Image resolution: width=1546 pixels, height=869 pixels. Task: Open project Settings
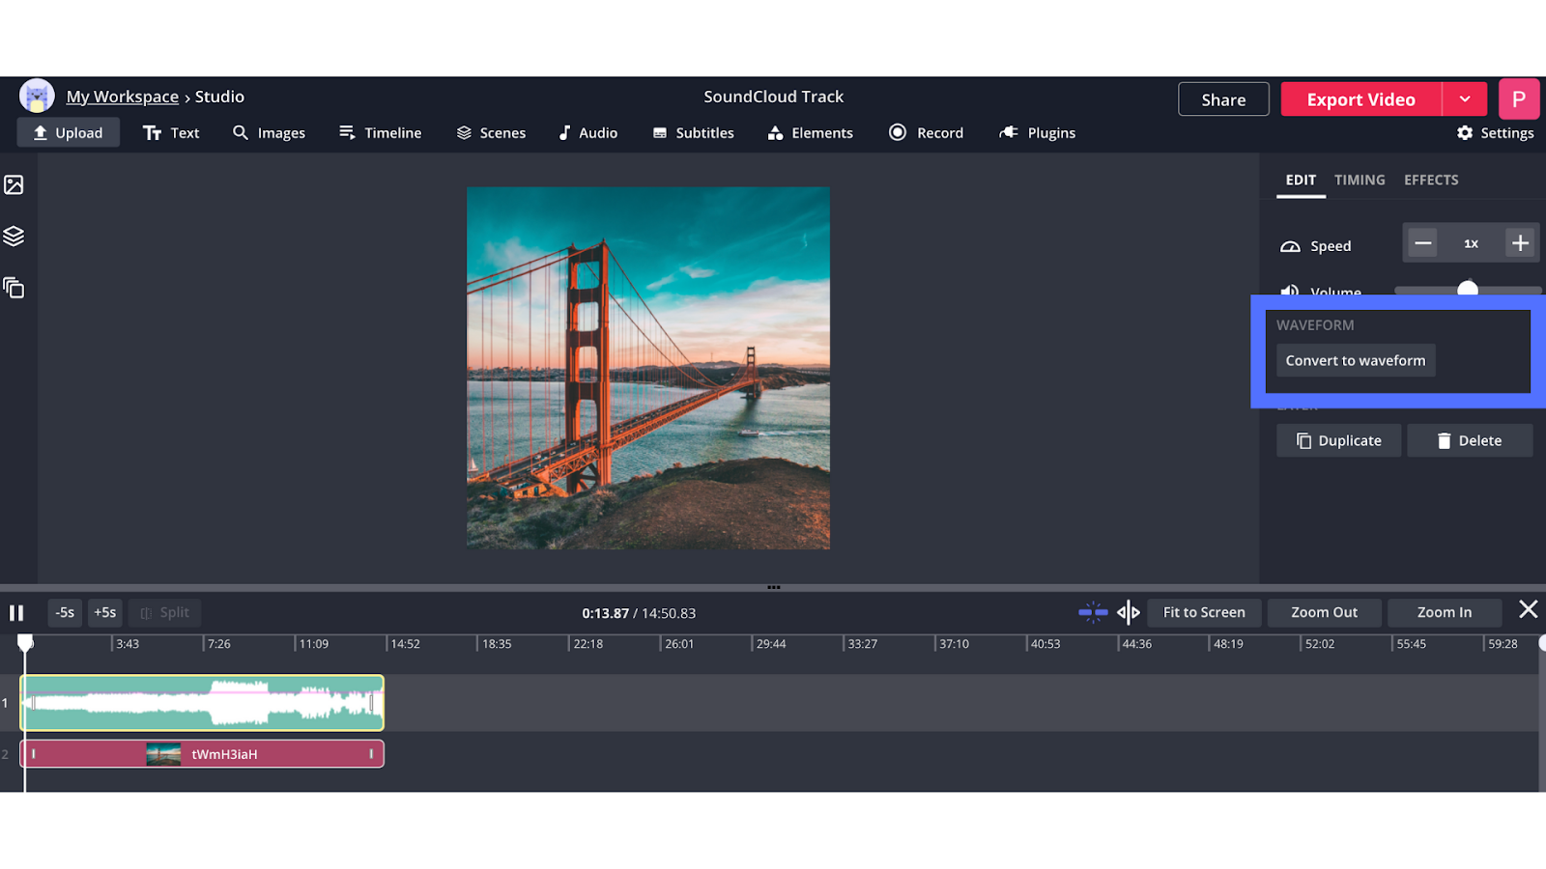[1495, 132]
